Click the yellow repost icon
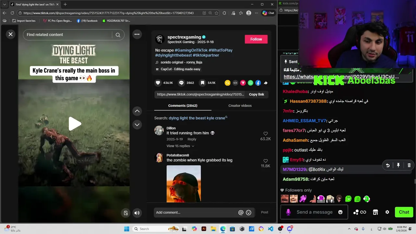Screen dimensions: 416x234 click(x=227, y=83)
